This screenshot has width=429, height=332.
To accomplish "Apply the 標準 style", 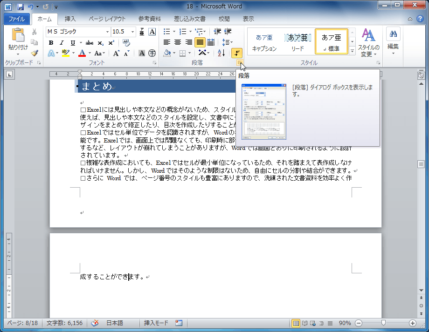I will [x=332, y=42].
